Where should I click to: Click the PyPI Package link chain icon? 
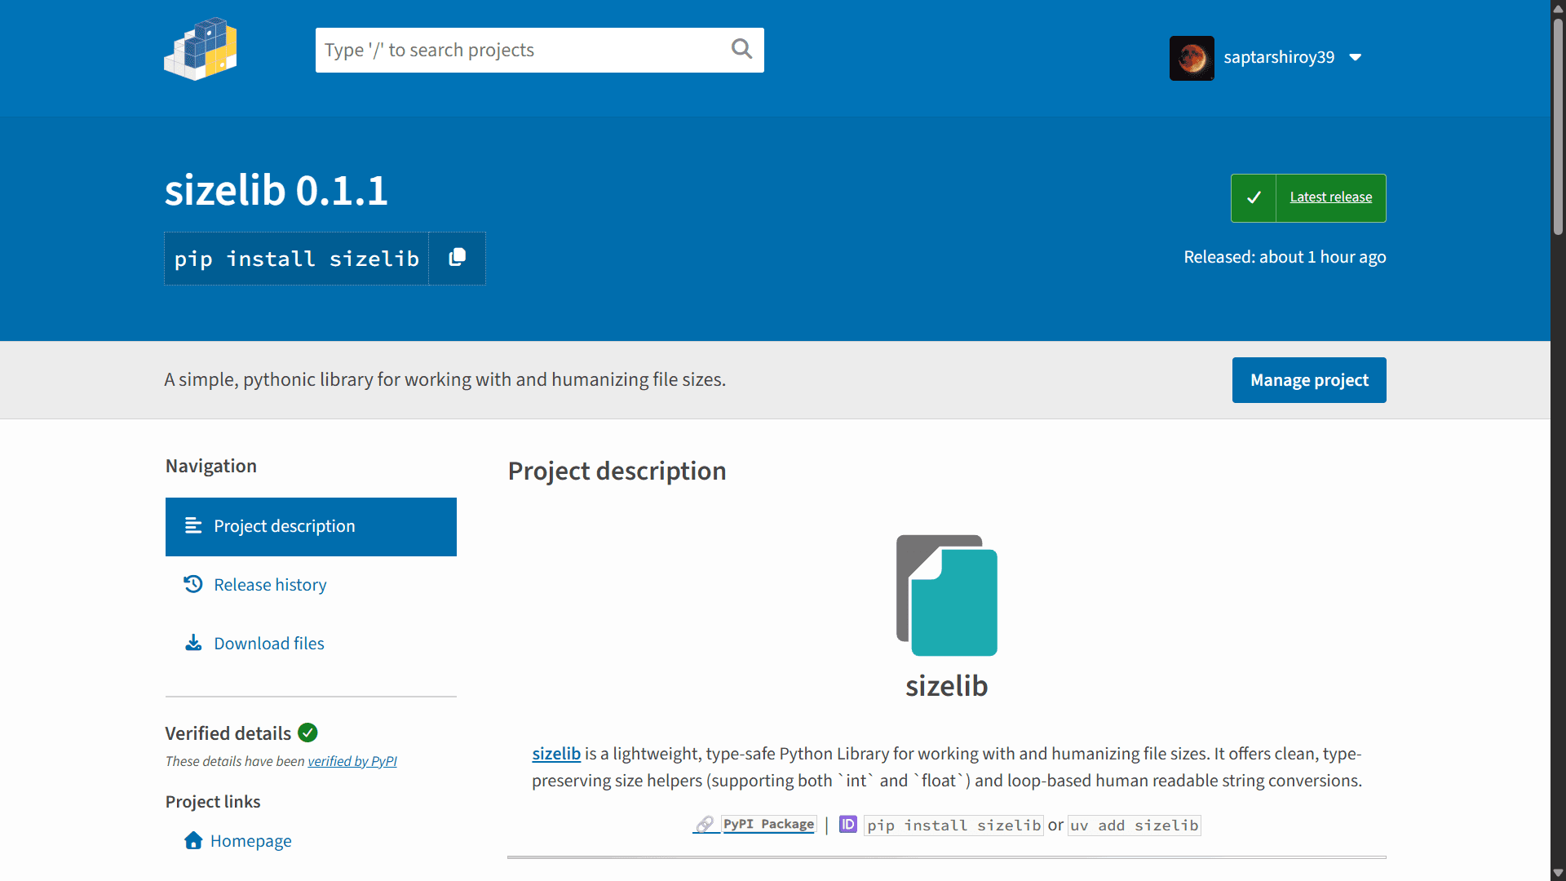click(x=705, y=824)
